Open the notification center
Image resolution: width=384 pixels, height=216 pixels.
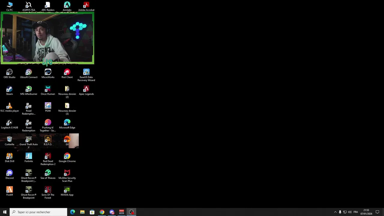point(377,212)
